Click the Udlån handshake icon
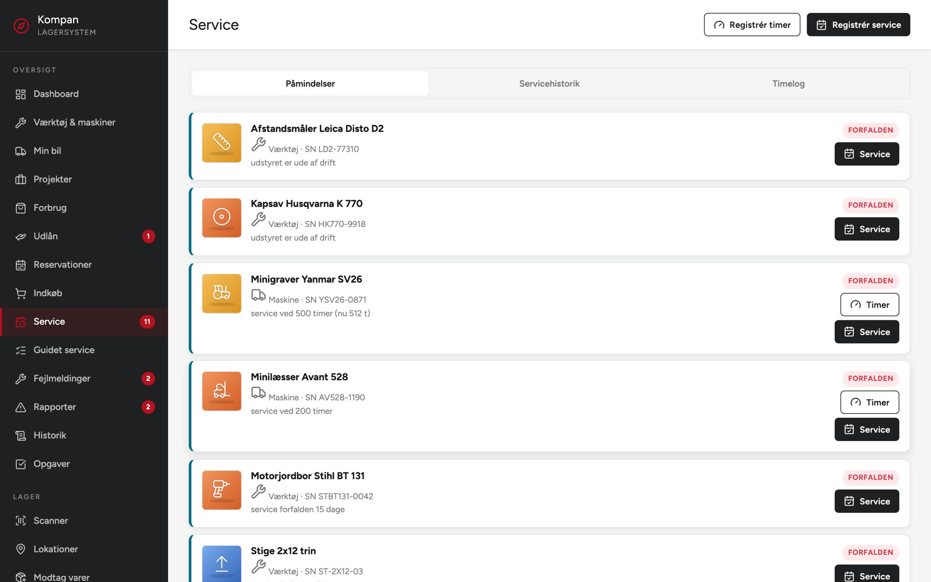 (20, 237)
